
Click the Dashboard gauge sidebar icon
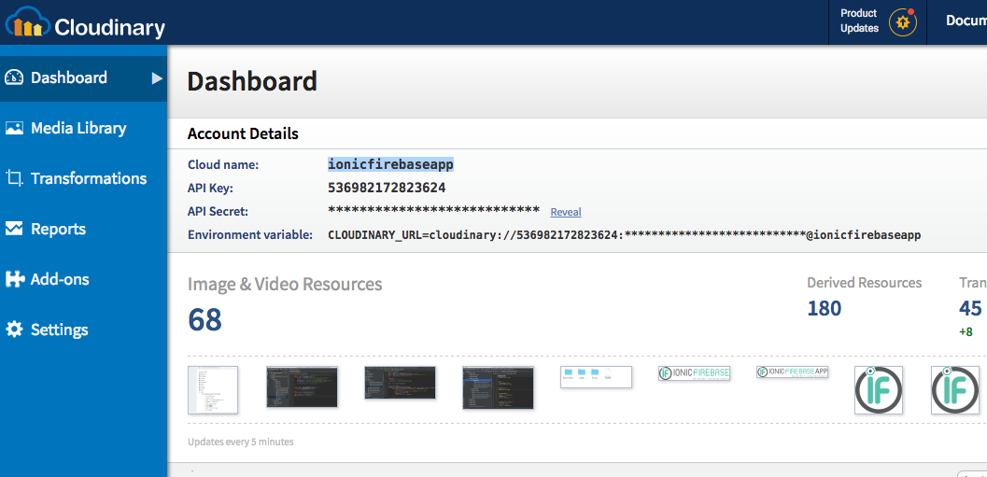pos(14,77)
